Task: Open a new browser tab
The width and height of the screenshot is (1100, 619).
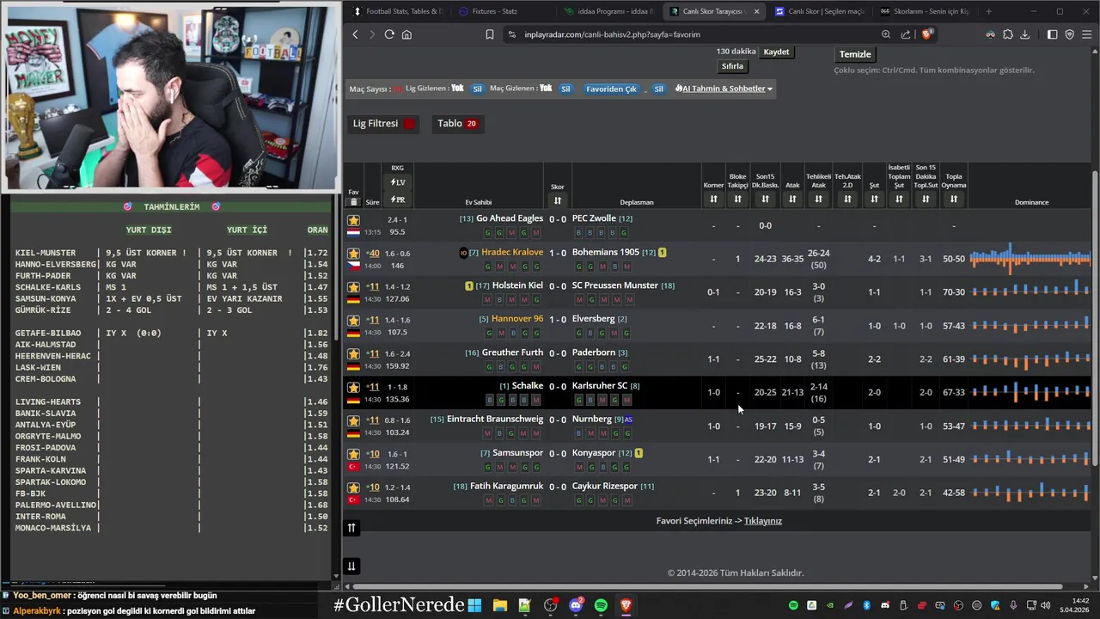Action: 988,11
